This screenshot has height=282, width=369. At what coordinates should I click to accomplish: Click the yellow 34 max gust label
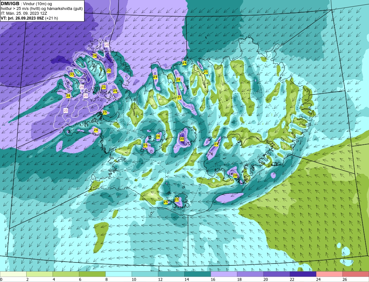(94, 56)
